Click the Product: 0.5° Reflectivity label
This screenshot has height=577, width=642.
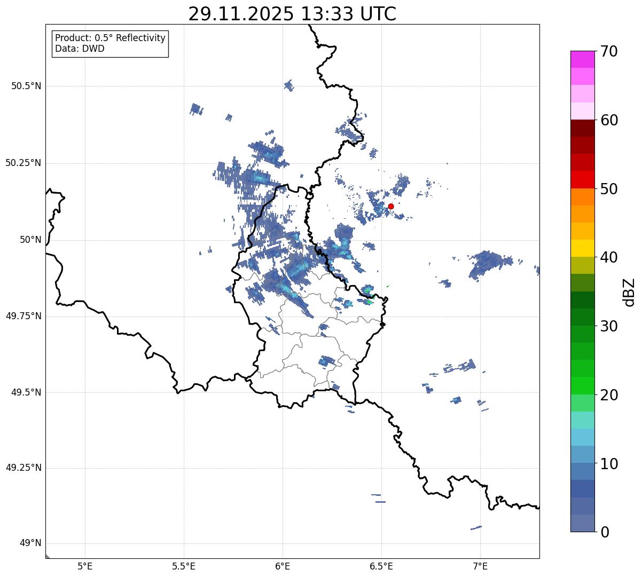pyautogui.click(x=110, y=38)
